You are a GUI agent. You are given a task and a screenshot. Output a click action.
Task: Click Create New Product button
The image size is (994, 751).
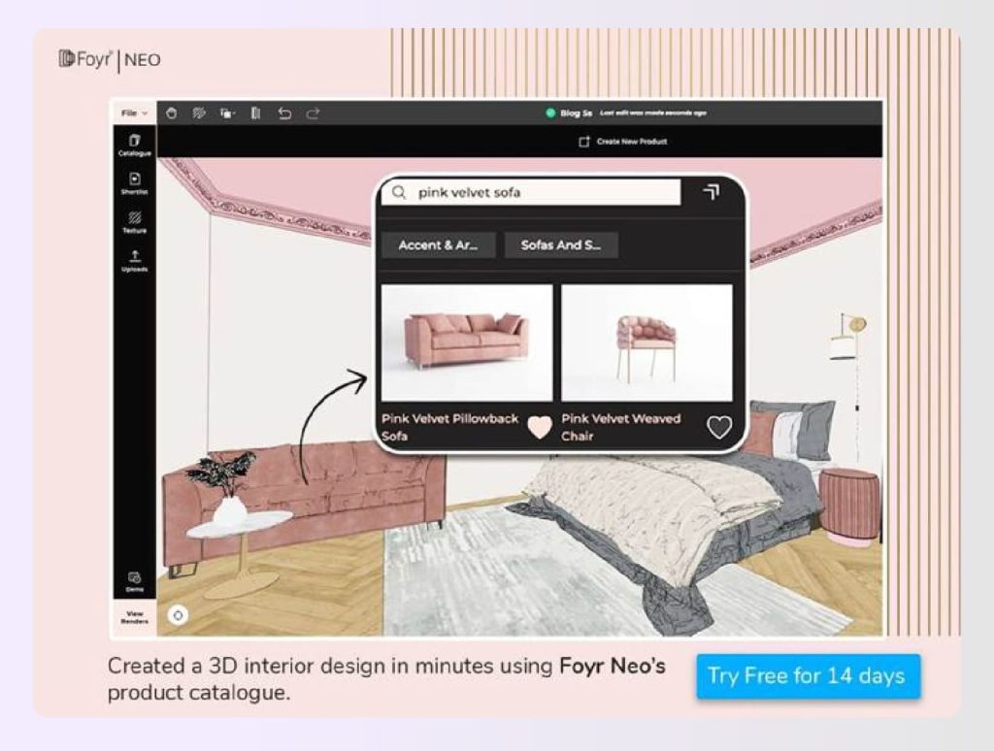pyautogui.click(x=622, y=142)
